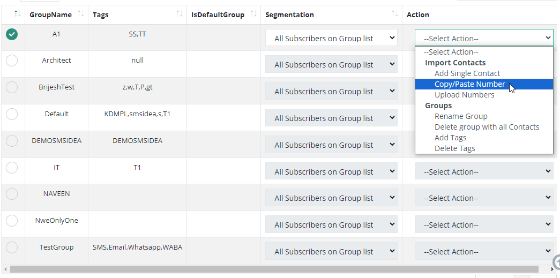Choose Upload Numbers from action list
This screenshot has width=560, height=278.
(x=464, y=95)
